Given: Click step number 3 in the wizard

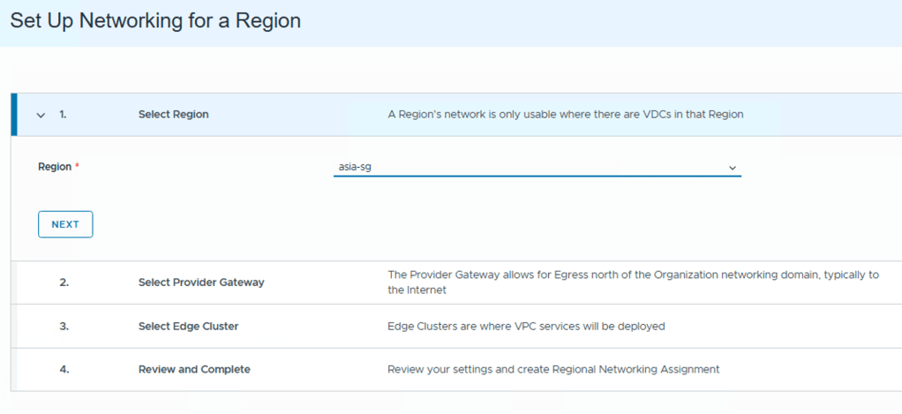Looking at the screenshot, I should click(64, 326).
